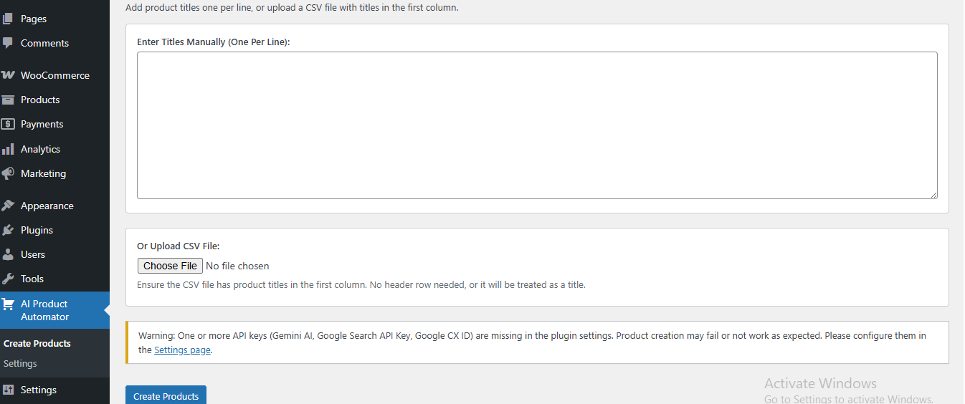965x404 pixels.
Task: Open the Create Products submenu item
Action: 37,343
